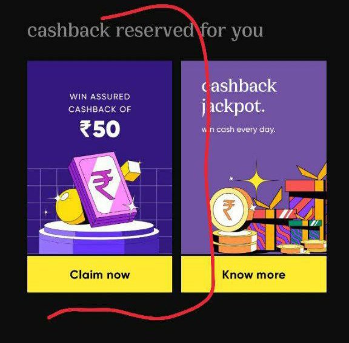Click the 'cashback jackpot.' title
349x343 pixels.
tap(239, 97)
